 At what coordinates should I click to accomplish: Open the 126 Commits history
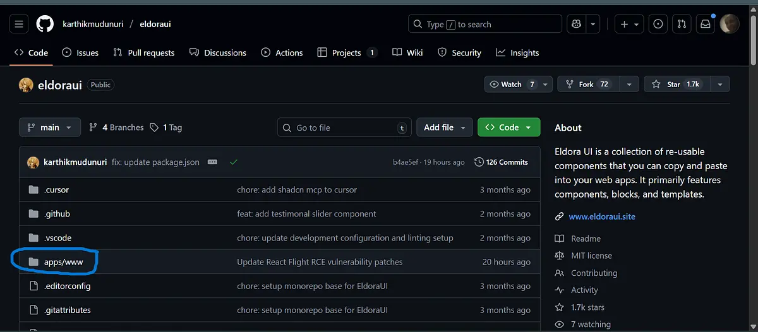pyautogui.click(x=501, y=162)
